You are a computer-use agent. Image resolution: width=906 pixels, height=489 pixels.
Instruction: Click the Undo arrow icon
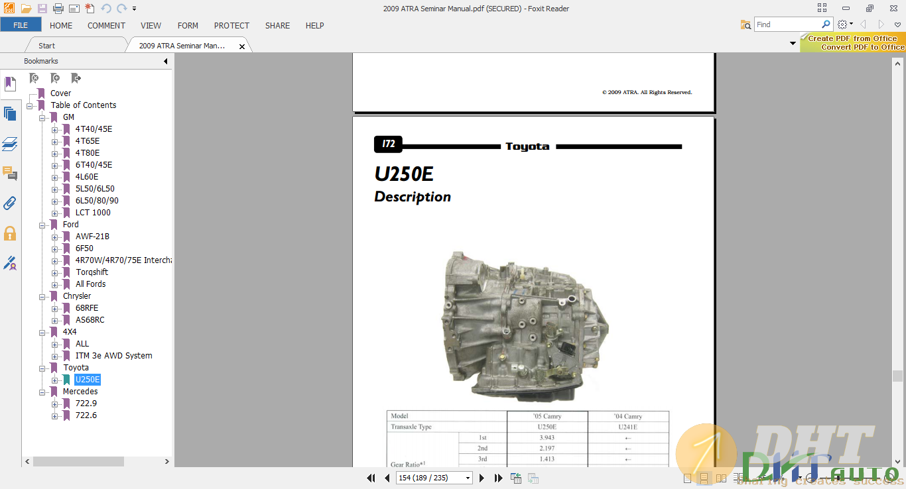(x=106, y=9)
